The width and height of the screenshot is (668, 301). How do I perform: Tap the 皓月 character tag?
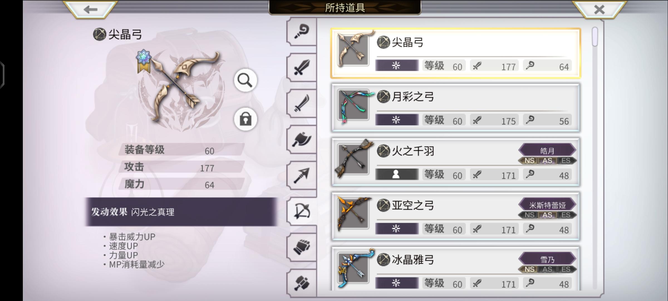point(547,151)
